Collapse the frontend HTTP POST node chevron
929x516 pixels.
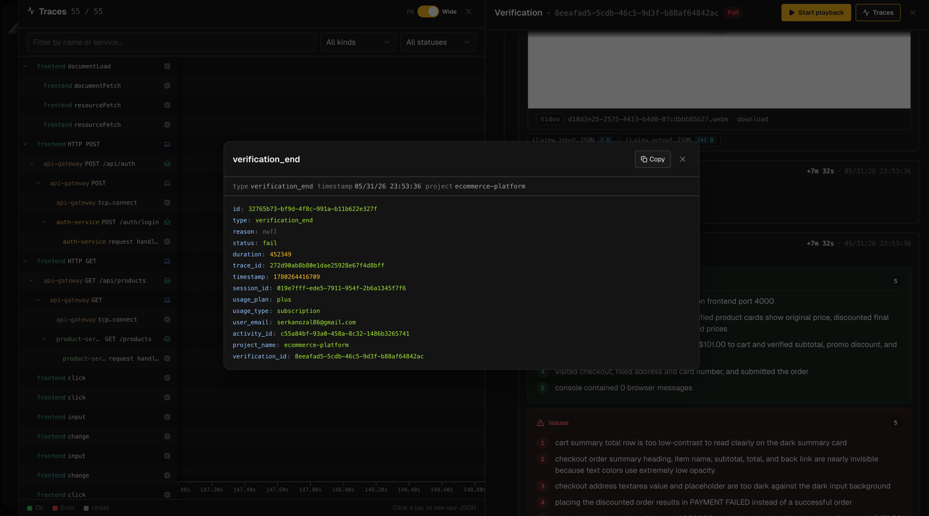tap(25, 144)
